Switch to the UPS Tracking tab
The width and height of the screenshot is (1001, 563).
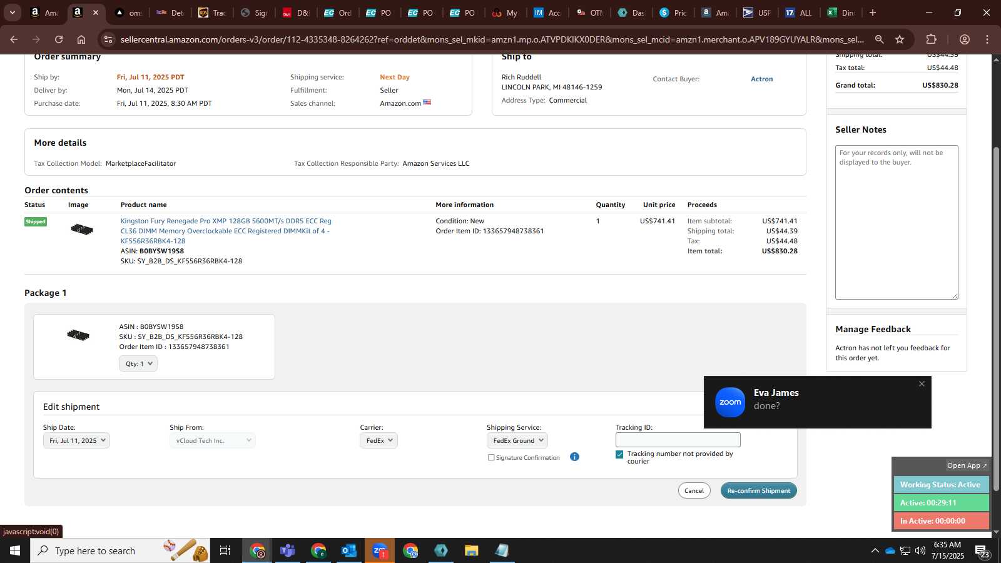click(211, 13)
